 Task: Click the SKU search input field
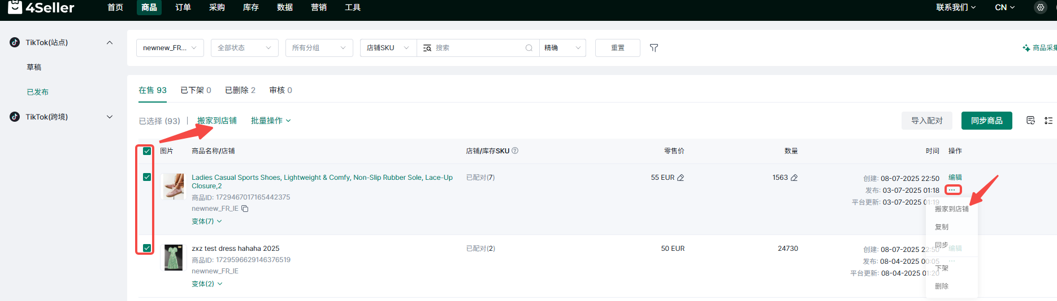478,48
